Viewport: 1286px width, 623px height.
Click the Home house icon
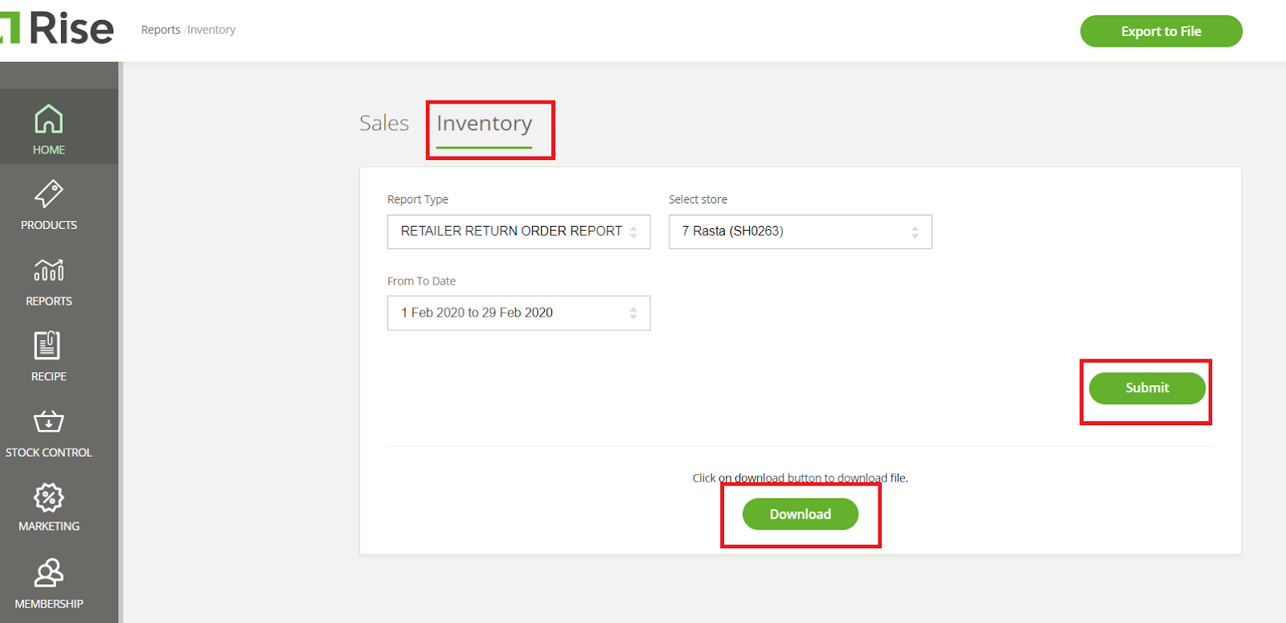(x=48, y=120)
